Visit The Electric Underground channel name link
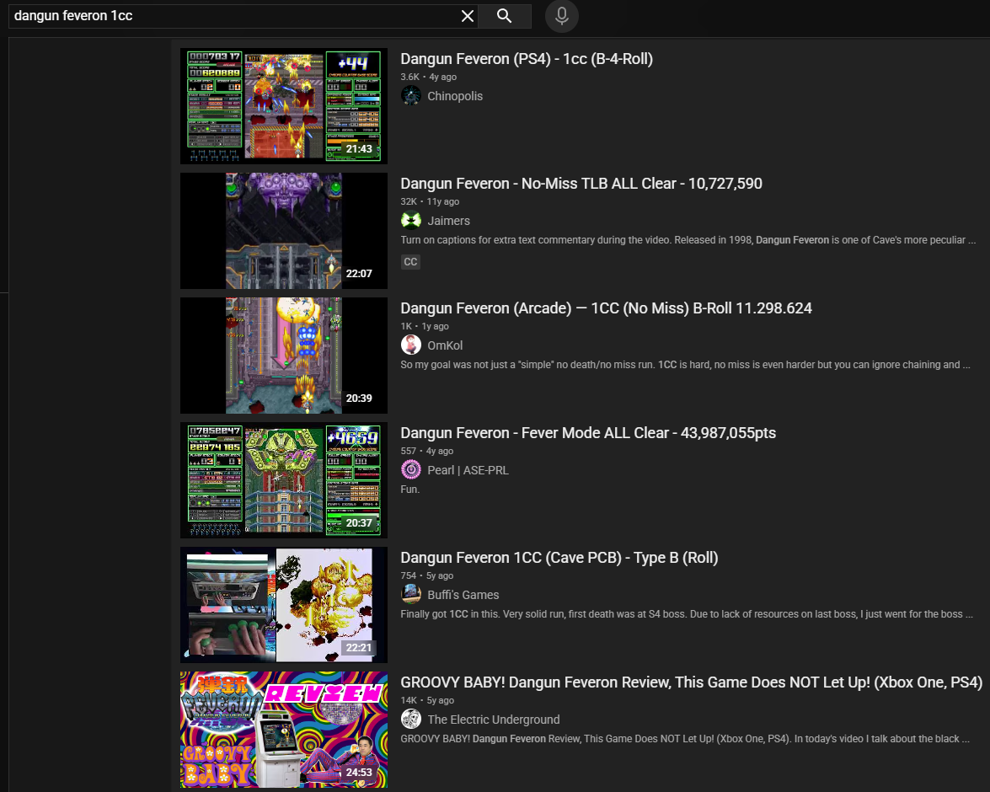The width and height of the screenshot is (990, 792). 493,720
